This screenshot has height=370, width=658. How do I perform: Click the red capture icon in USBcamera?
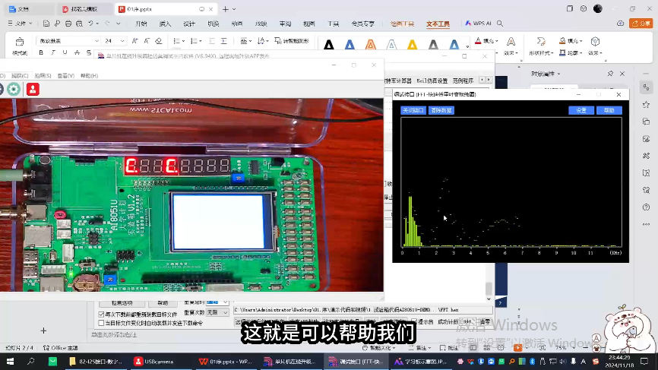(x=33, y=89)
